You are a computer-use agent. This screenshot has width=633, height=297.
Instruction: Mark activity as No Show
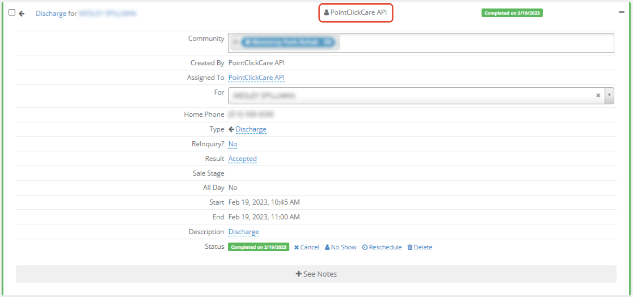pyautogui.click(x=344, y=247)
